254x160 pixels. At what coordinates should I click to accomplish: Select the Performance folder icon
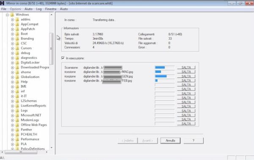(17, 139)
